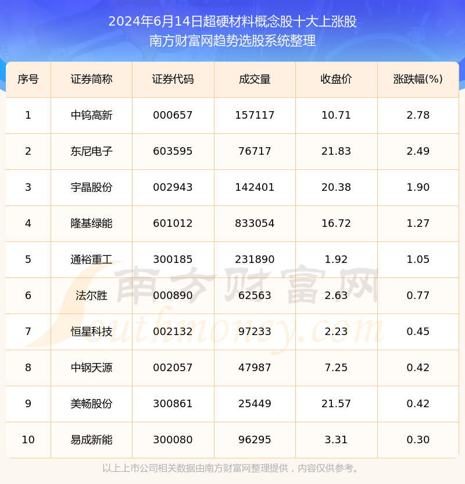Click stock code 300080
Image resolution: width=465 pixels, height=484 pixels.
[173, 440]
